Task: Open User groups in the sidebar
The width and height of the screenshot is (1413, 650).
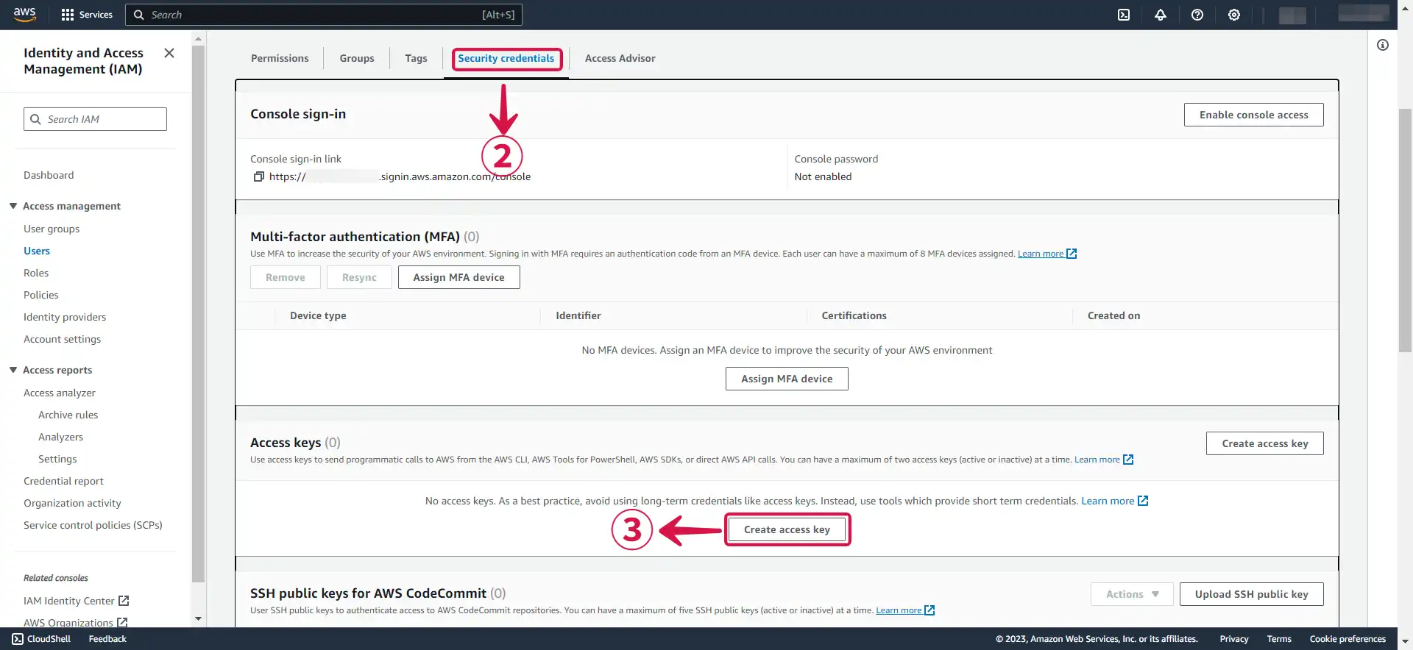Action: [52, 229]
